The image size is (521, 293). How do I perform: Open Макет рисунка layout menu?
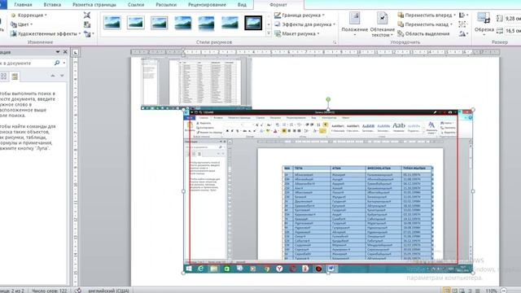coord(296,33)
